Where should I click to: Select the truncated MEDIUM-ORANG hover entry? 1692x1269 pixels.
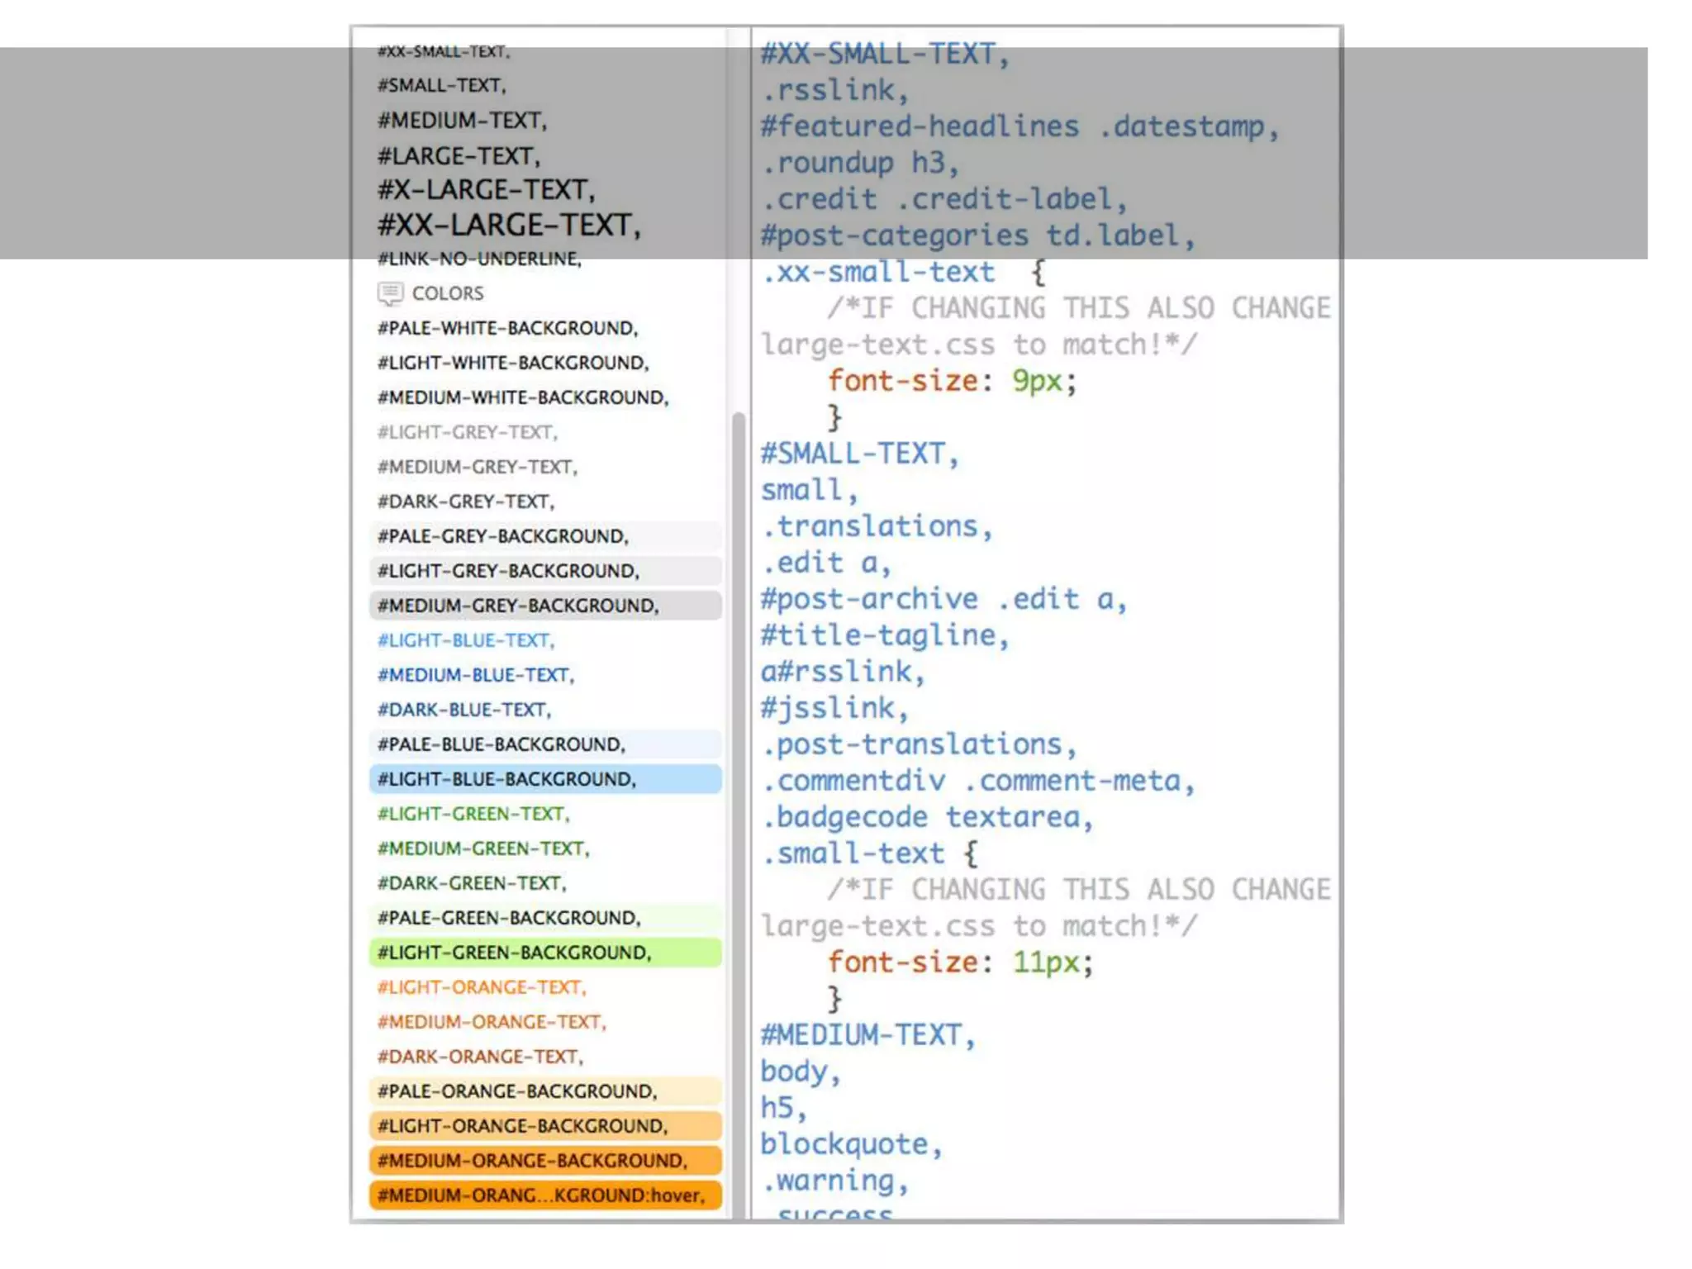pos(541,1195)
